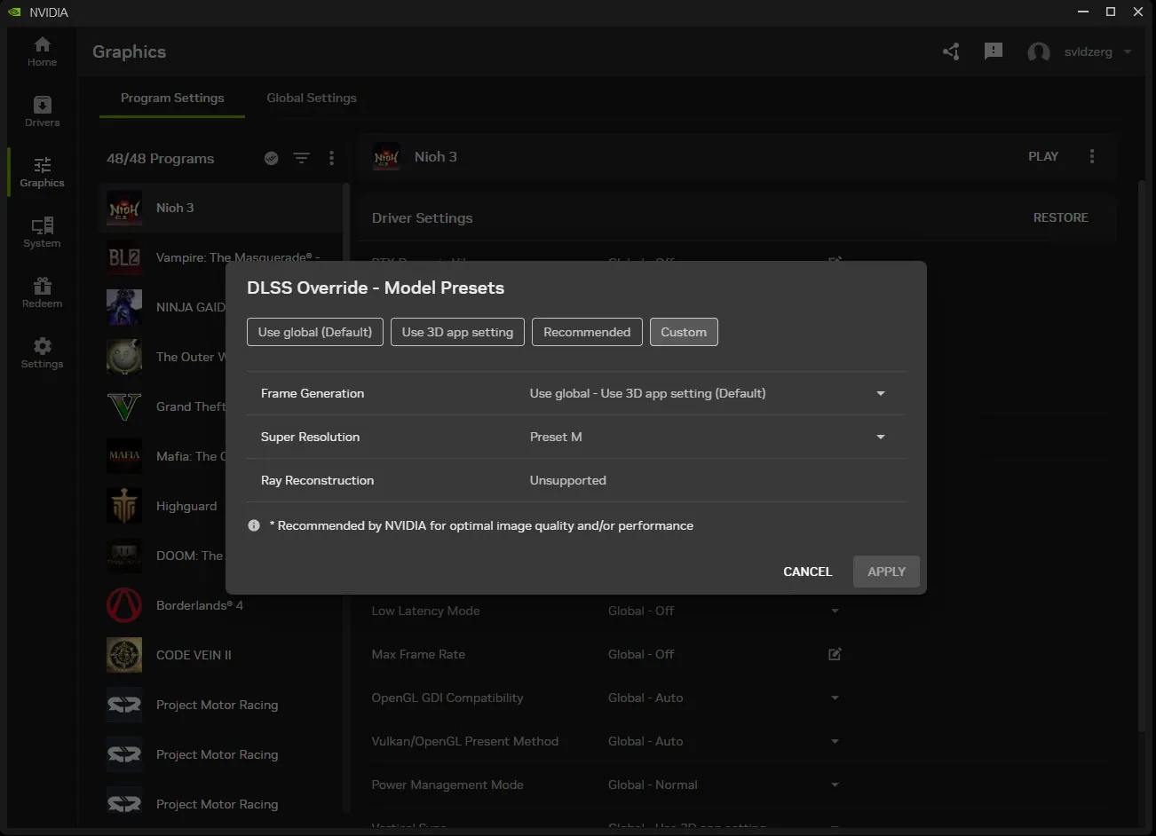
Task: Click the checkmark icon beside 48/48 Programs
Action: 272,158
